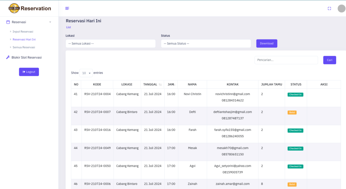Open the Semua Status filter dropdown
This screenshot has width=346, height=189.
206,44
